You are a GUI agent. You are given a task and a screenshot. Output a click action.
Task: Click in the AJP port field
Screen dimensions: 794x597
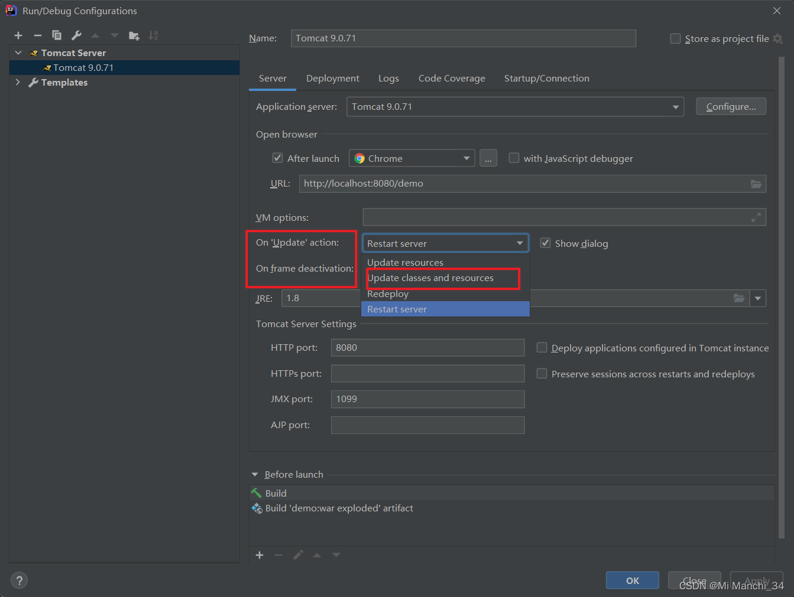tap(427, 425)
